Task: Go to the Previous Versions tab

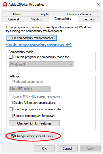Action: point(79,14)
